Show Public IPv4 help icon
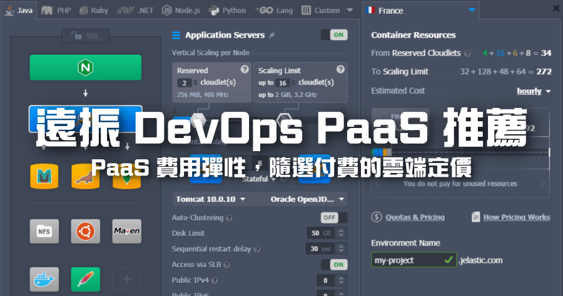This screenshot has width=563, height=296. pos(215,280)
